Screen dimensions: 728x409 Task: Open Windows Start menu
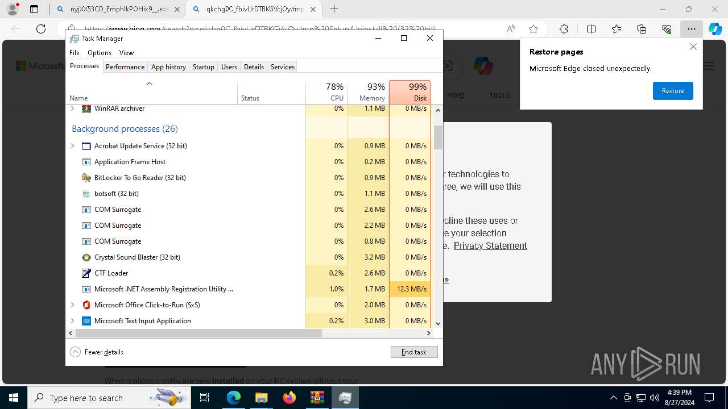click(x=14, y=398)
